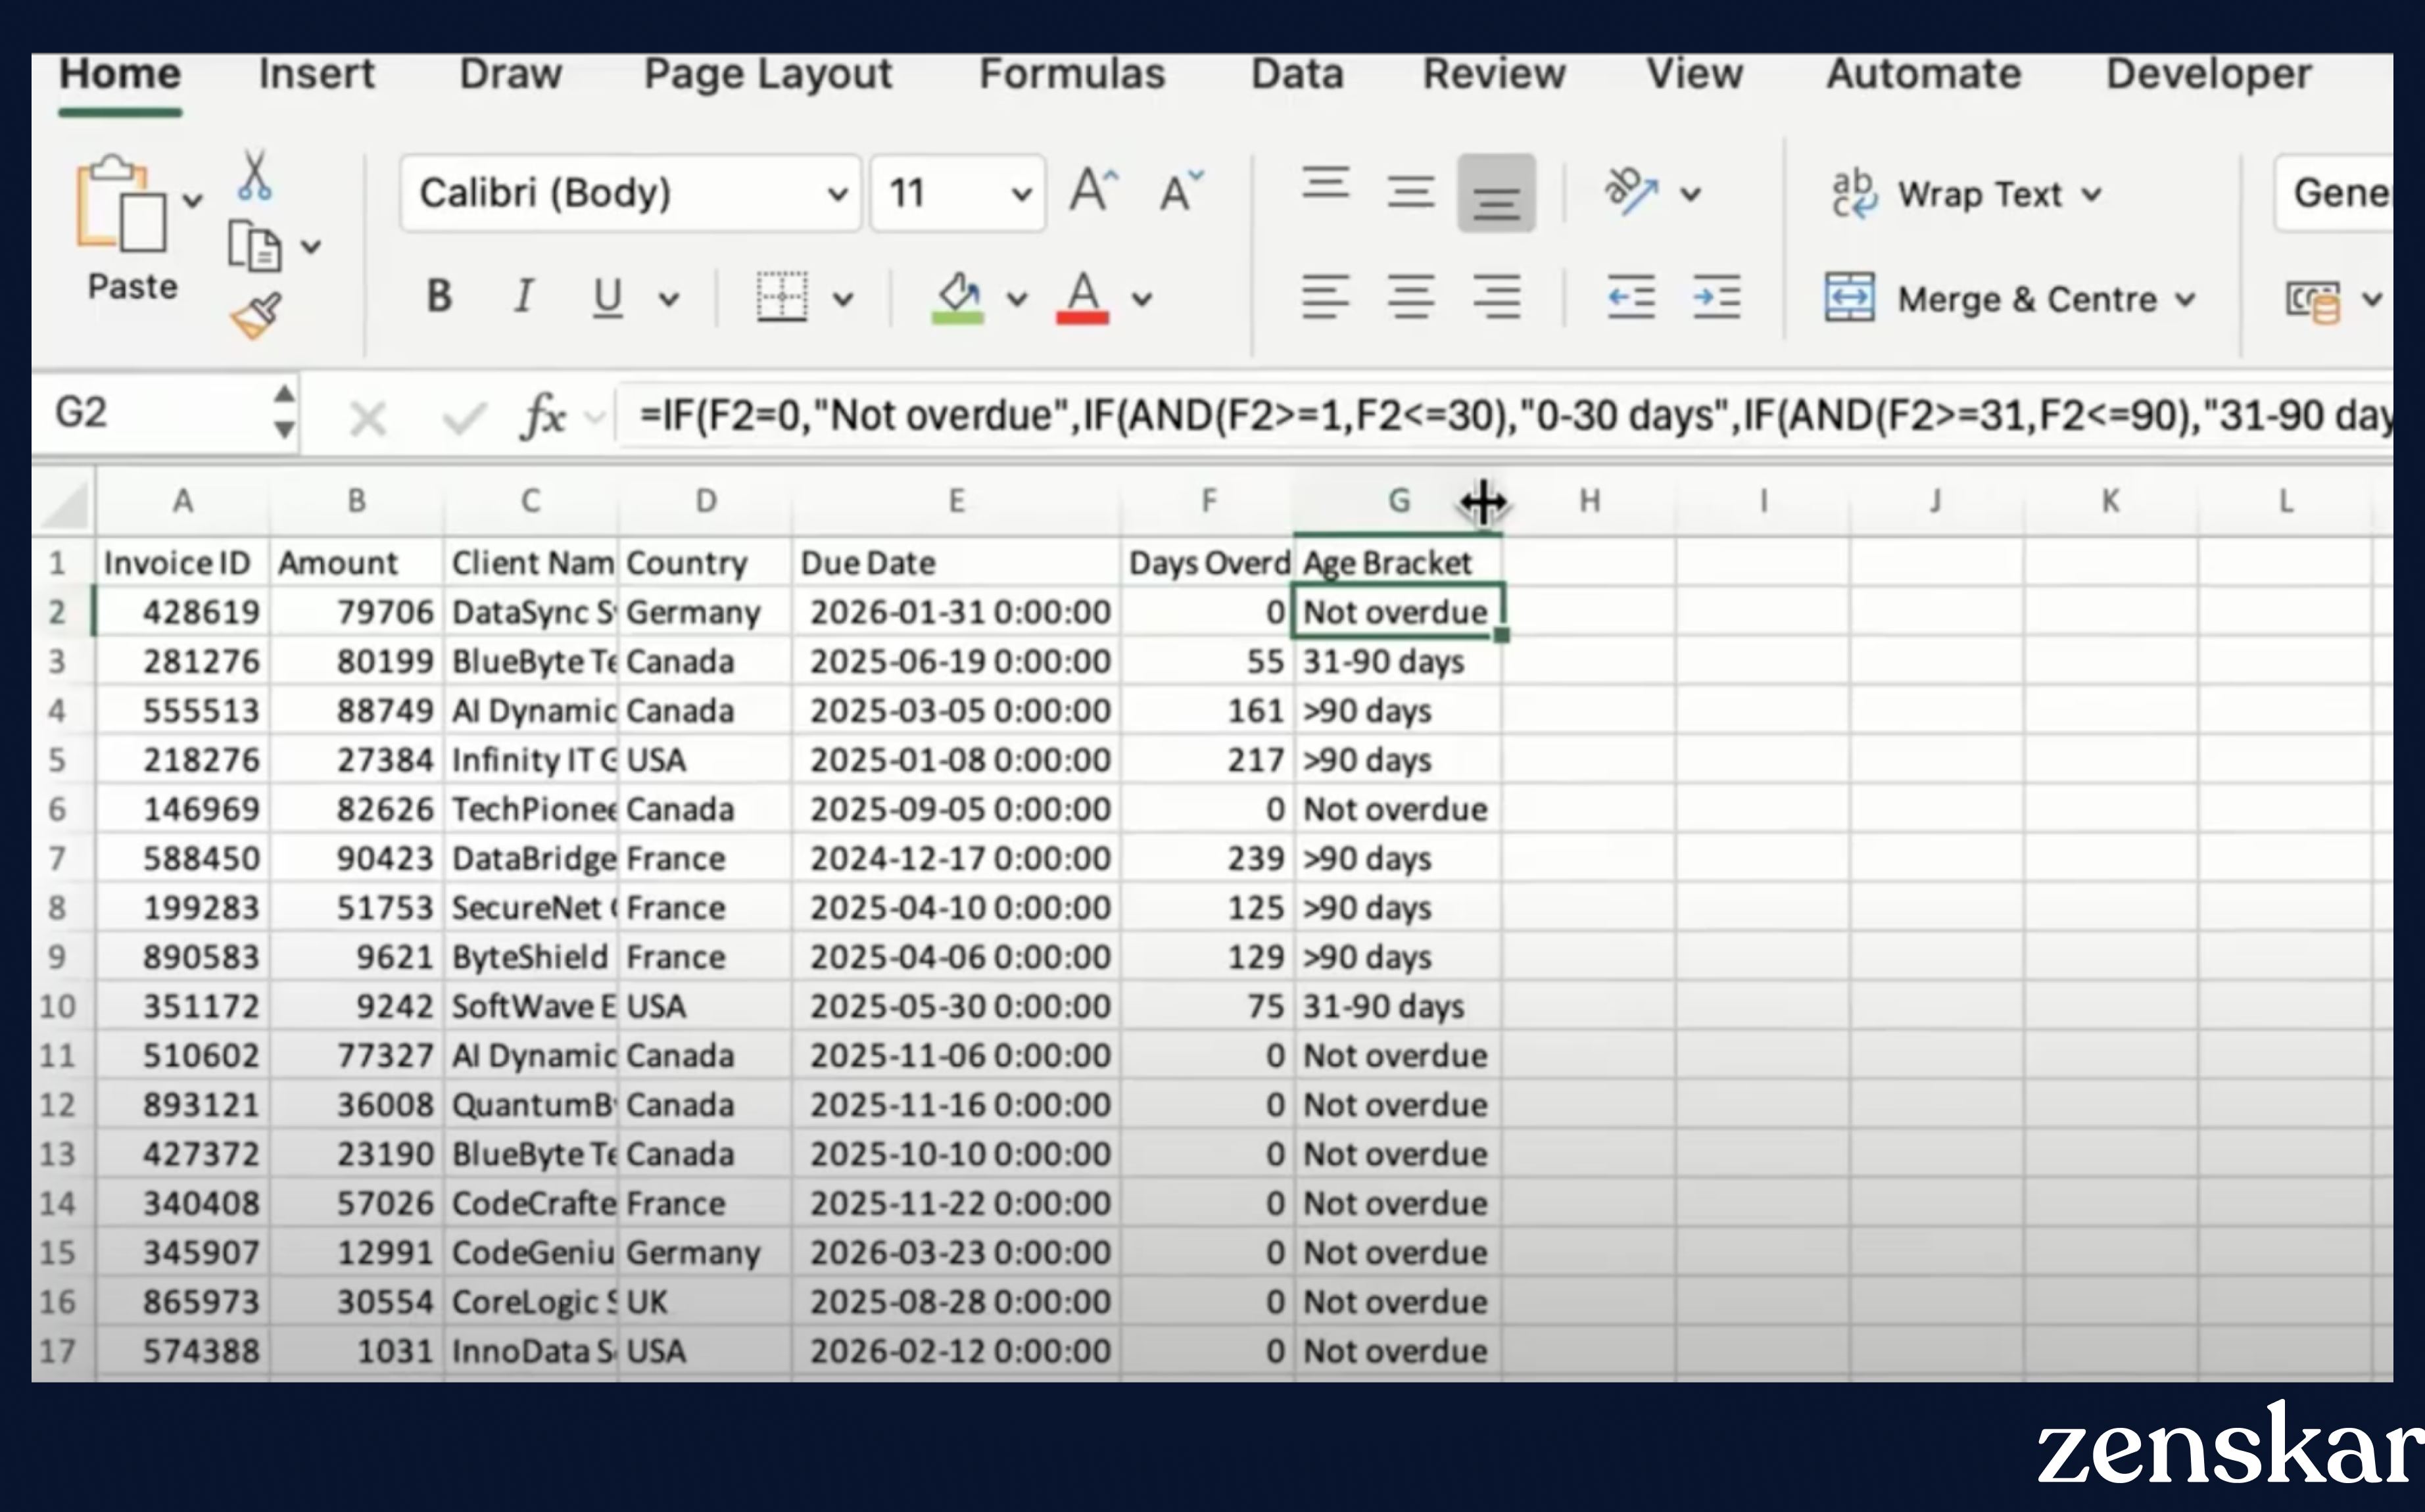Apply the red font colour swatch

[1082, 297]
